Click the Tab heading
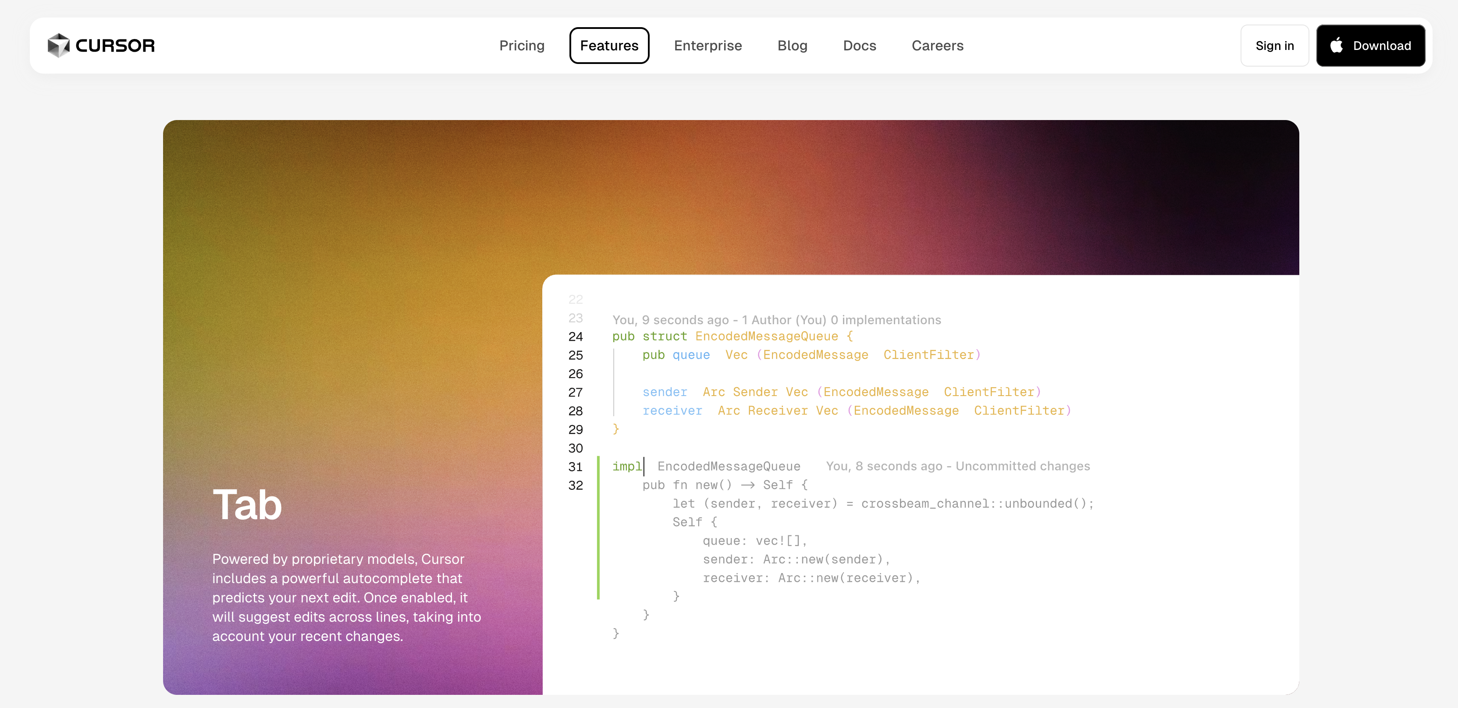 pyautogui.click(x=247, y=505)
